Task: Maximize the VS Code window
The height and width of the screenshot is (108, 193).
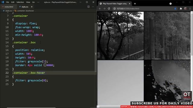Action: (x=87, y=2)
